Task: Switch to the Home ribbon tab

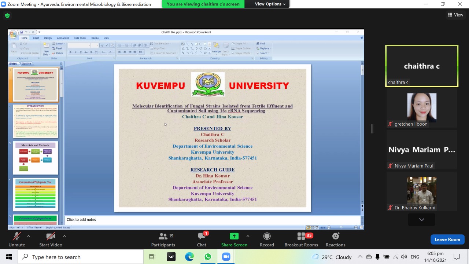Action: (x=24, y=38)
